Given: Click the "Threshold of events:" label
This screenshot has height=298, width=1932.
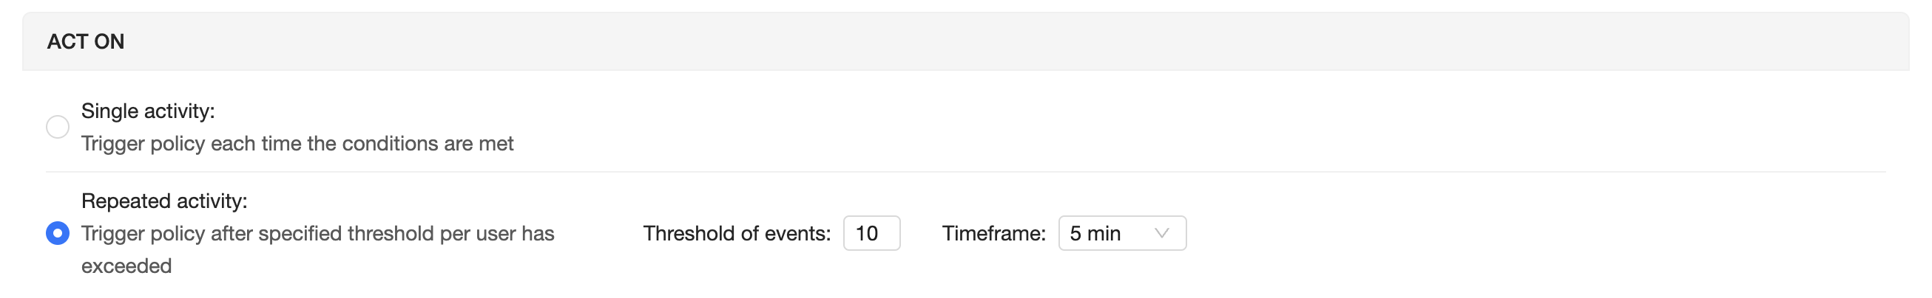Looking at the screenshot, I should [737, 234].
